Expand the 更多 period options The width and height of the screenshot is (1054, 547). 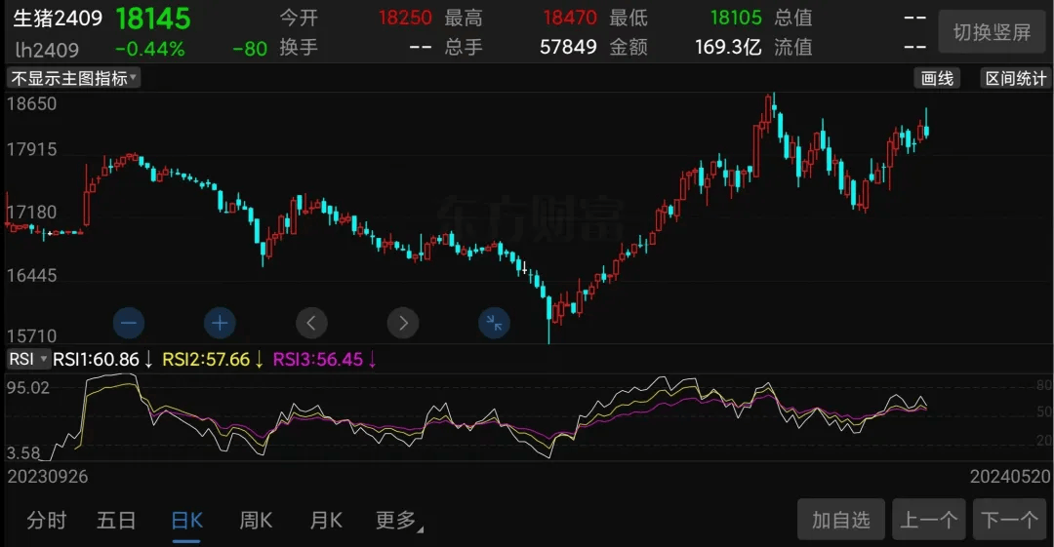point(398,521)
